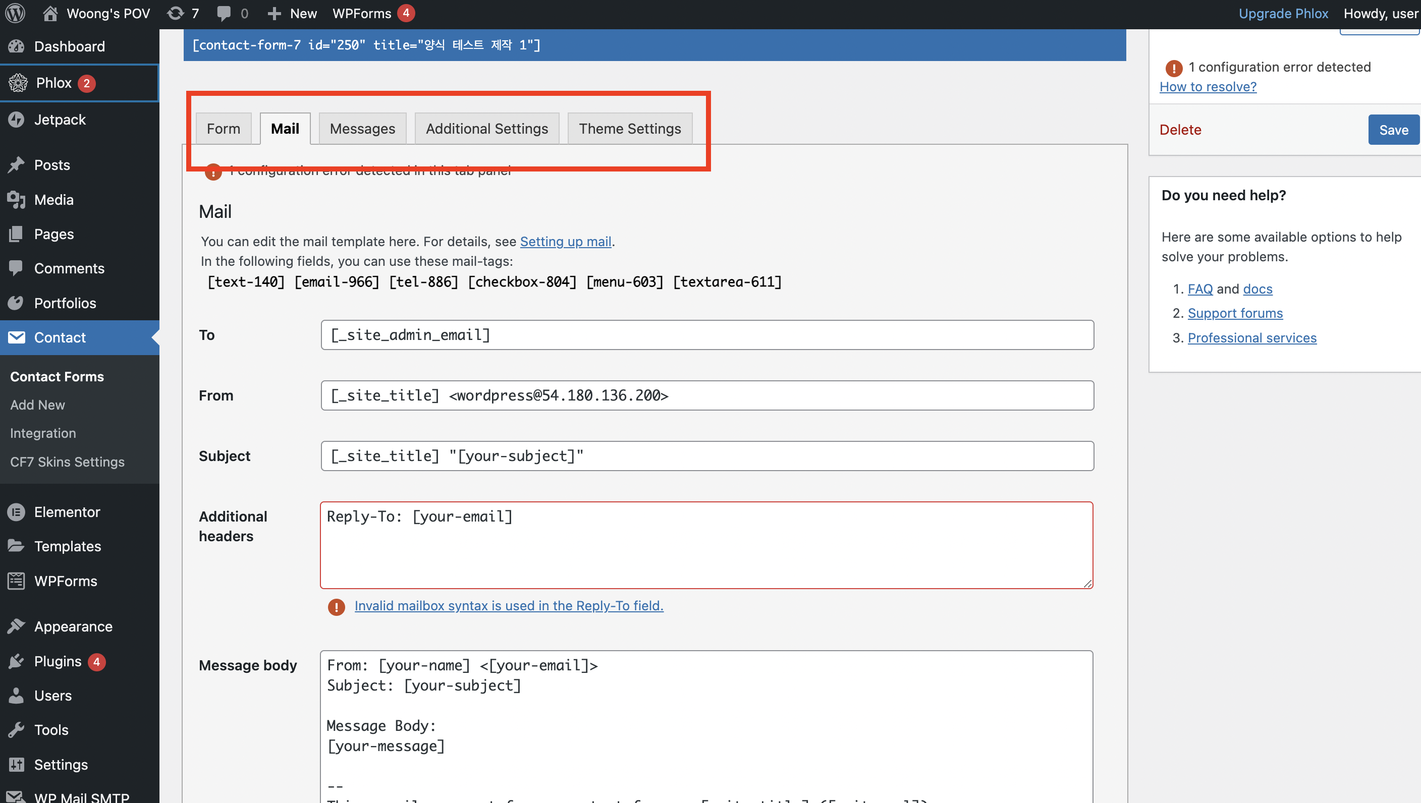This screenshot has height=803, width=1421.
Task: Open the Theme Settings tab
Action: click(x=629, y=129)
